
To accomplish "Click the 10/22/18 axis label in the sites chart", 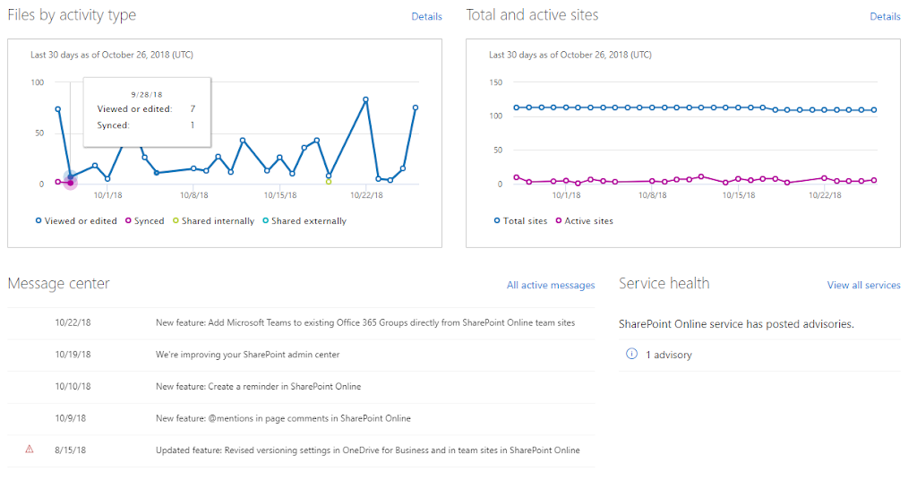I will [825, 195].
